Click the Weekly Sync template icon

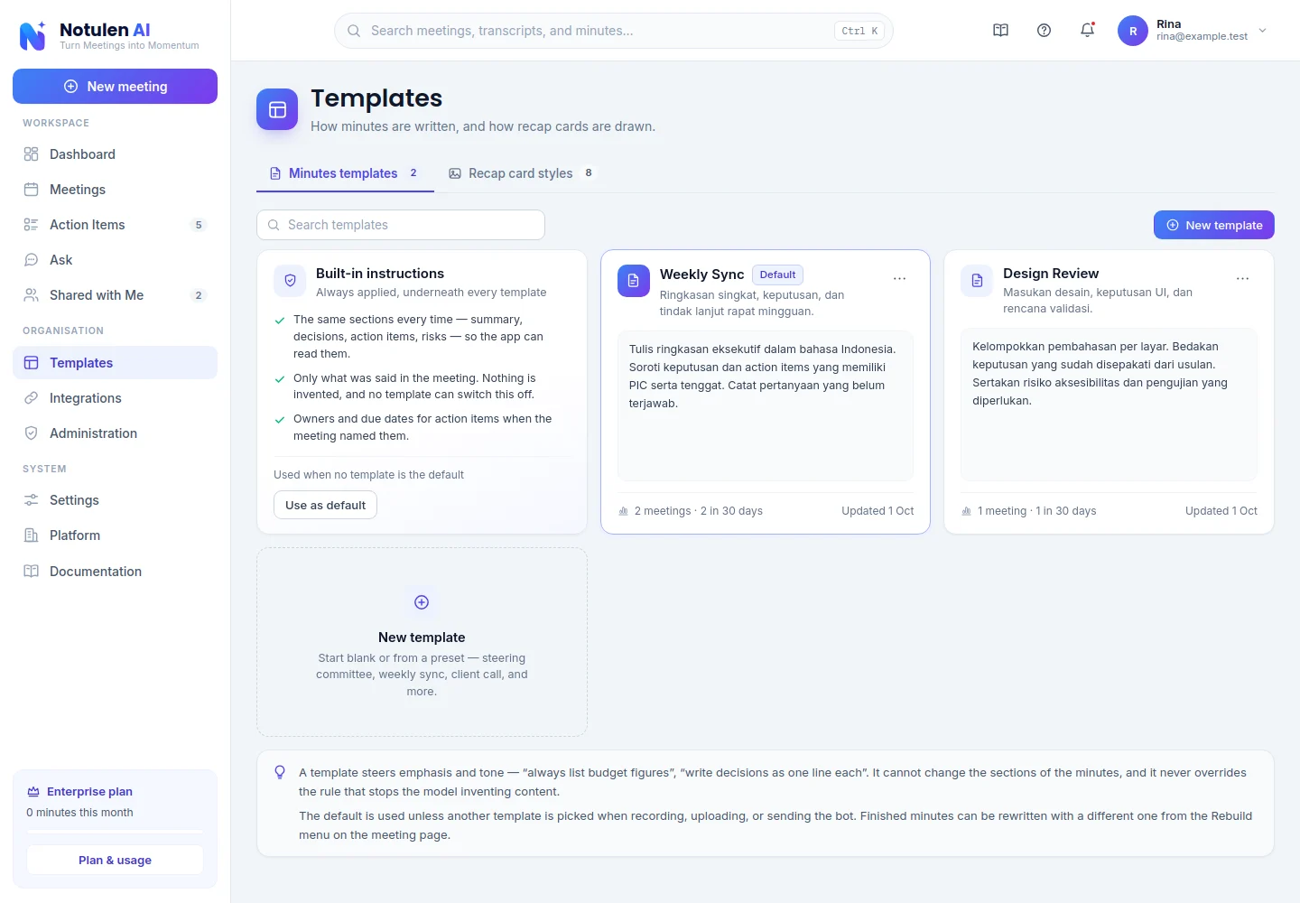[634, 281]
